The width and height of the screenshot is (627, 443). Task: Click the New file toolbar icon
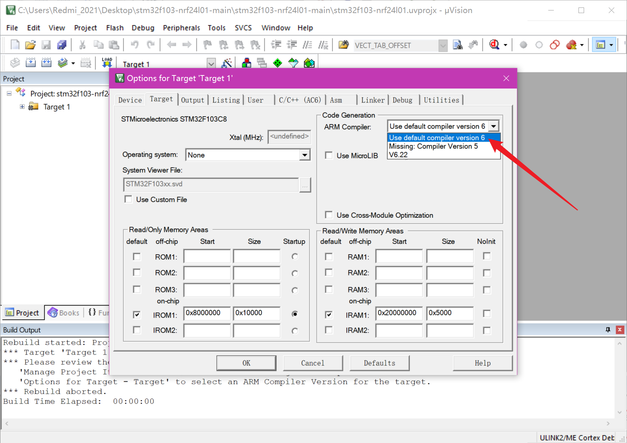coord(15,45)
